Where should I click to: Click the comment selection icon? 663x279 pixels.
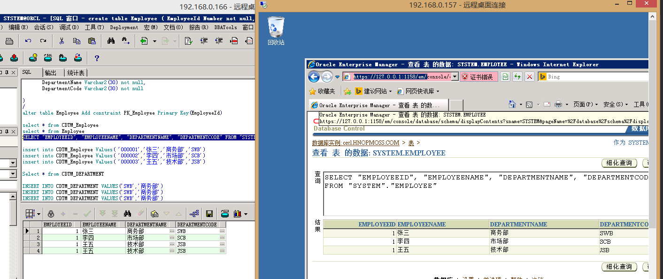pos(234,41)
